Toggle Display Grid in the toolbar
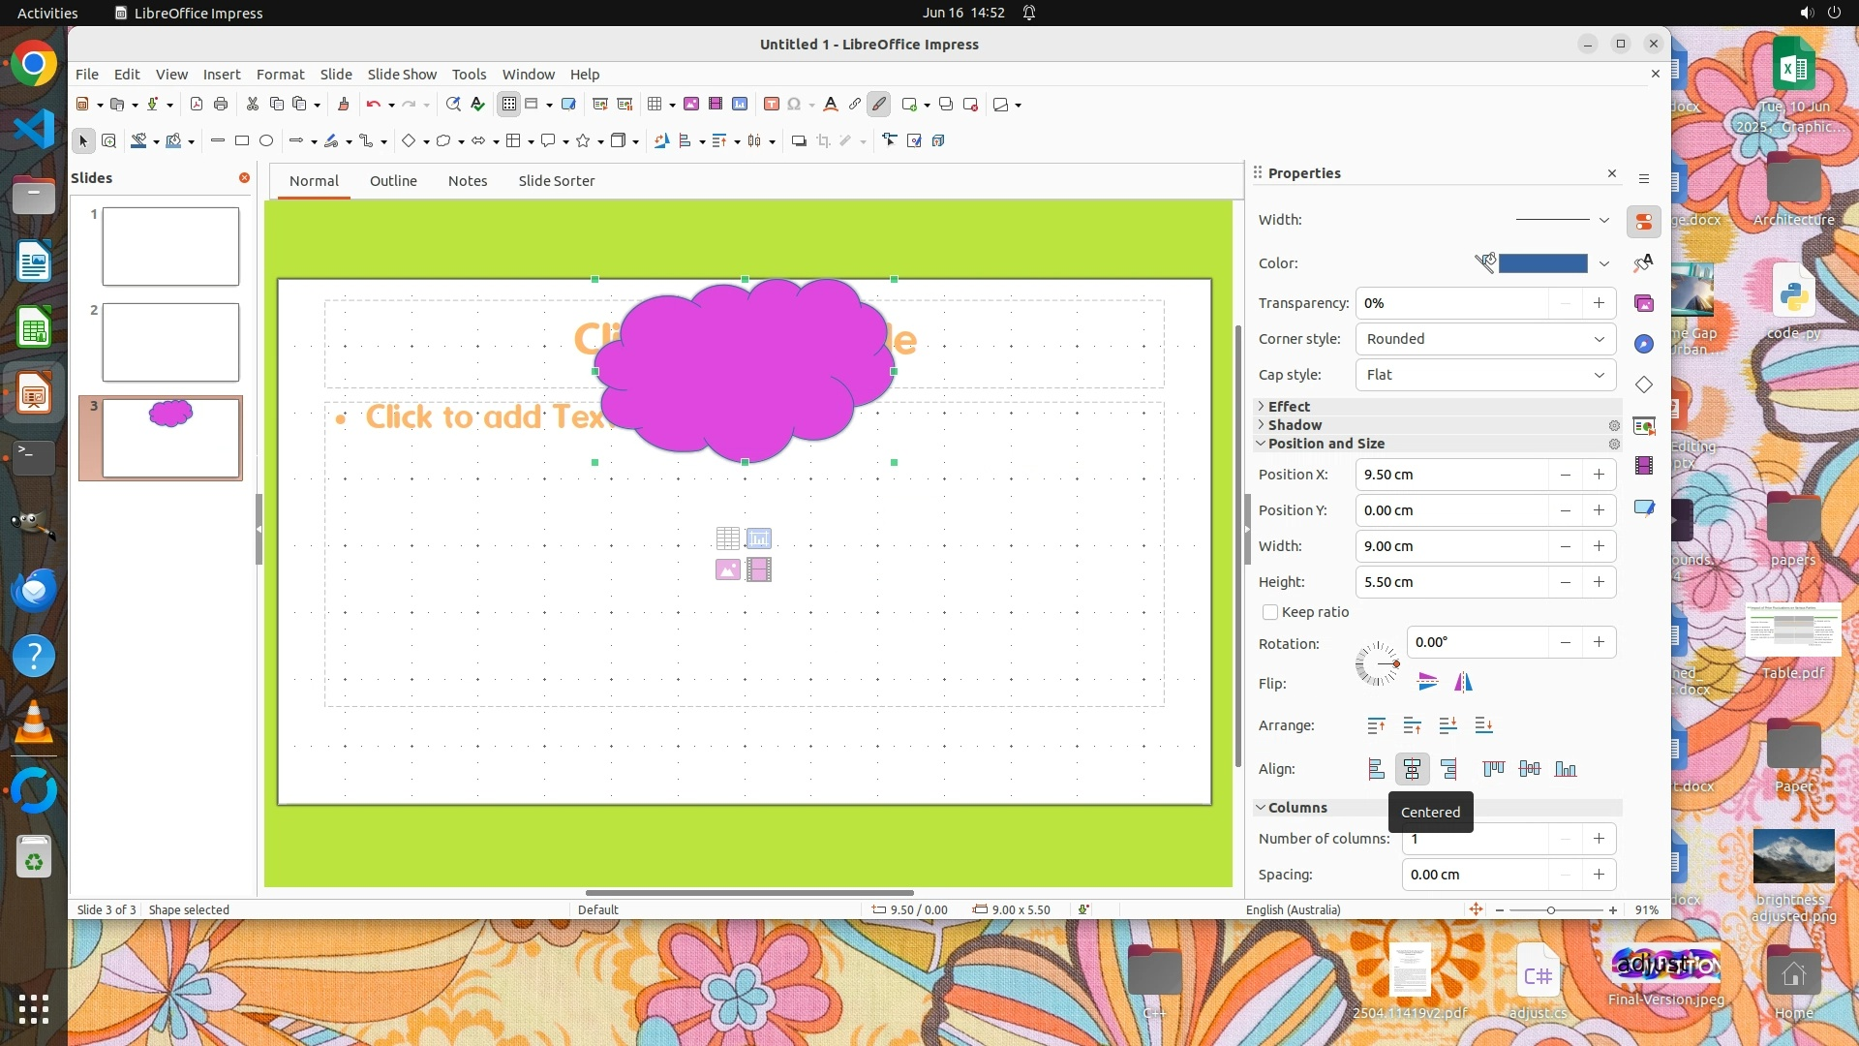 (509, 105)
